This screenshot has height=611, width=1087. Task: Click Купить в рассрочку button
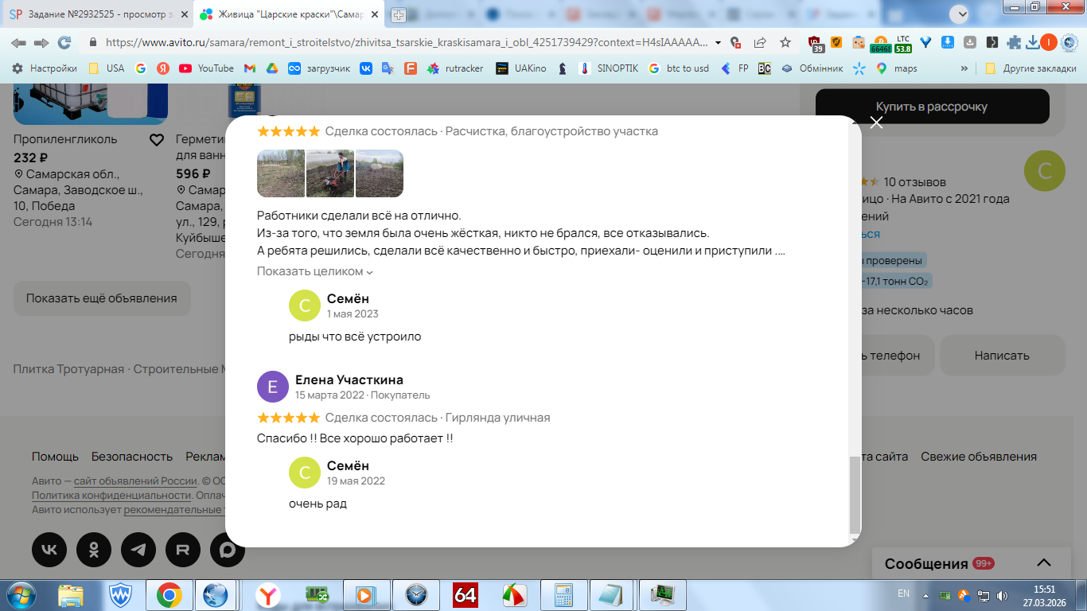click(932, 107)
